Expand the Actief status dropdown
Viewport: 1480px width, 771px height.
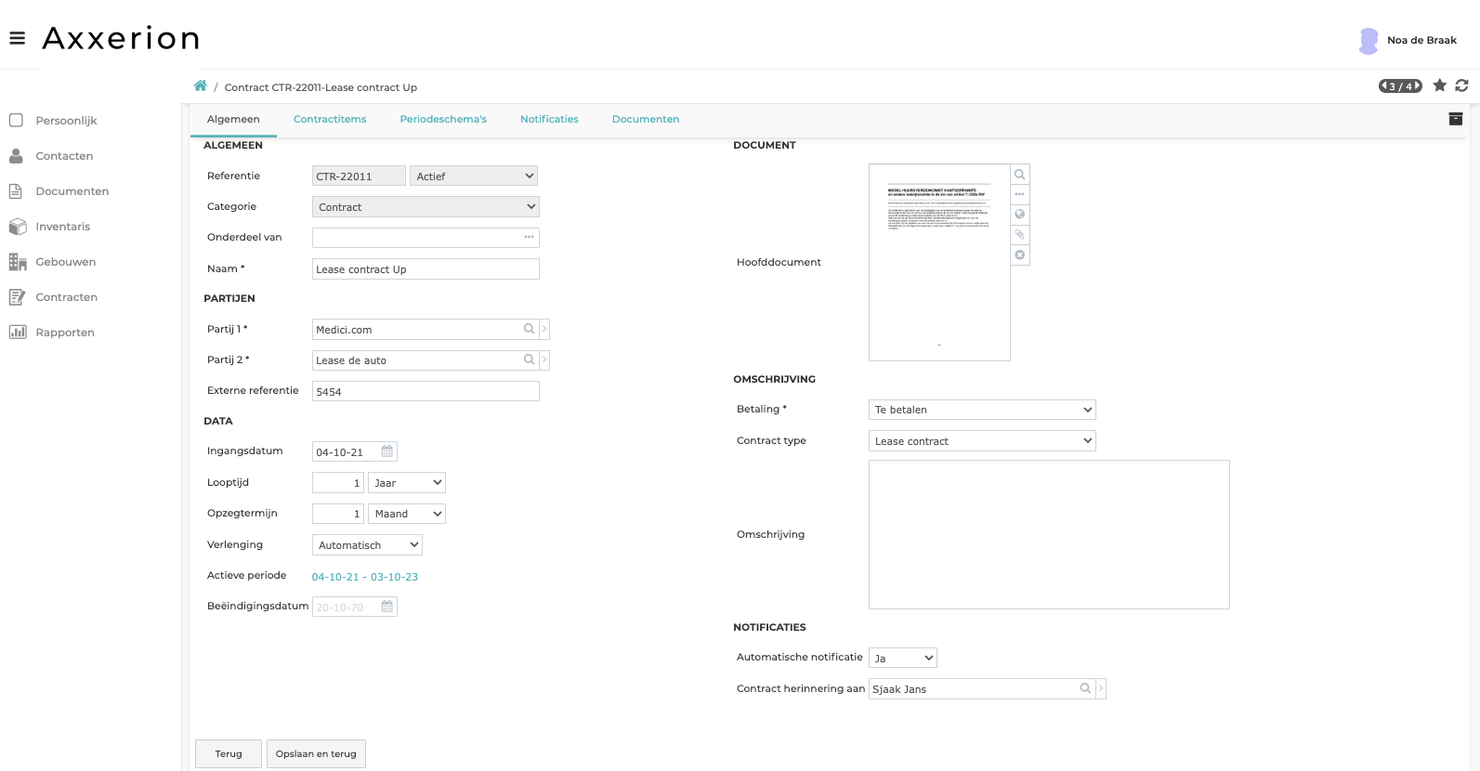point(474,176)
